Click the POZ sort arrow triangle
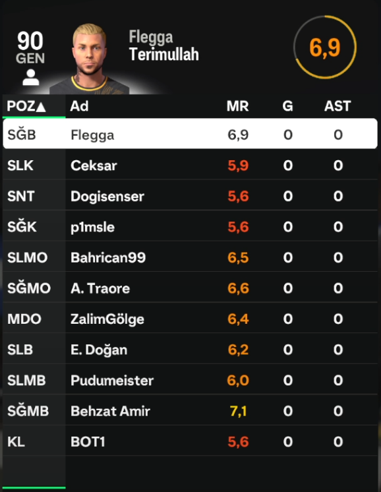381x492 pixels. click(41, 107)
